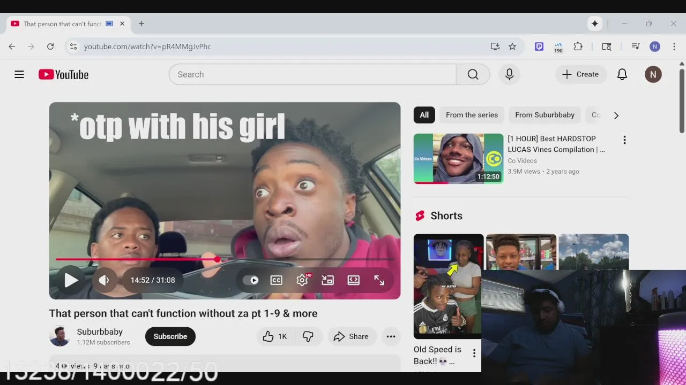686x385 pixels.
Task: Open the YouTube guide hamburger menu
Action: [19, 74]
